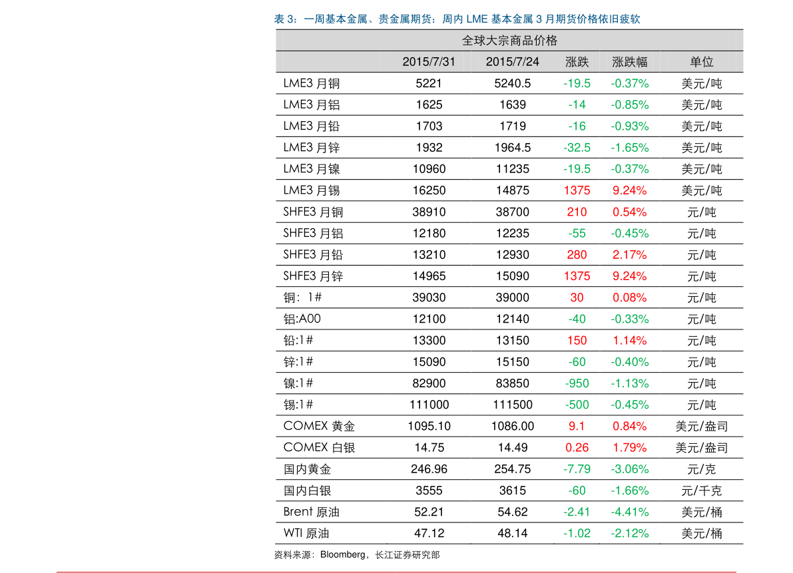Viewport: 793px width, 573px height.
Task: Click the 单位 column header
Action: [x=701, y=62]
